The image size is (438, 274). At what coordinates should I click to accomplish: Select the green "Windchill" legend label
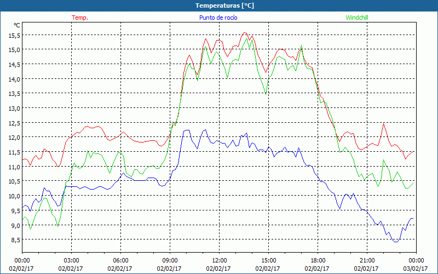(357, 18)
